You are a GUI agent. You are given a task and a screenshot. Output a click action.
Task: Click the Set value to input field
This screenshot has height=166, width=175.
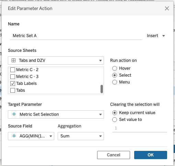pos(140,128)
